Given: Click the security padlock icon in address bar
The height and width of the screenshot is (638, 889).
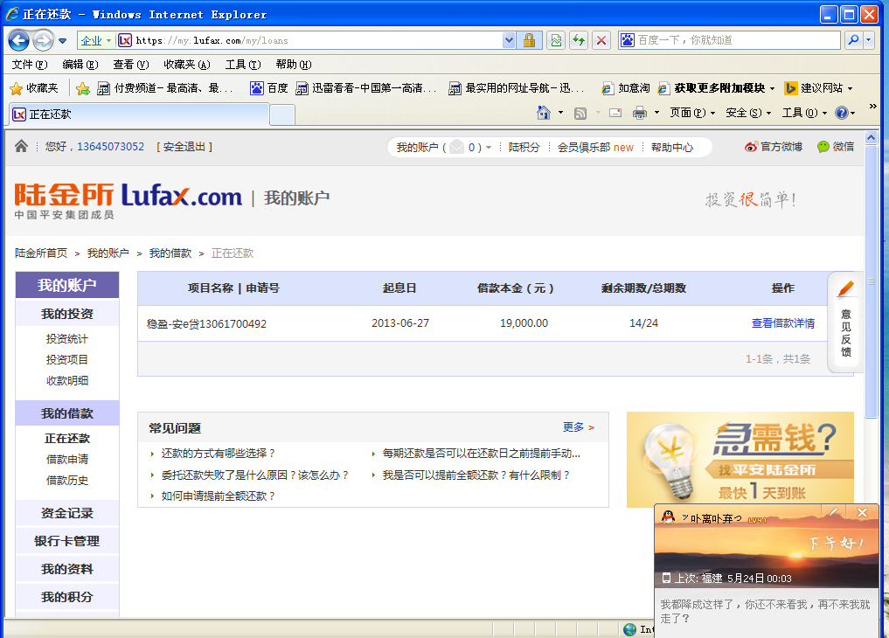Looking at the screenshot, I should [x=529, y=40].
